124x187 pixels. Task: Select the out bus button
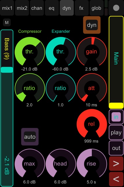click(x=116, y=148)
